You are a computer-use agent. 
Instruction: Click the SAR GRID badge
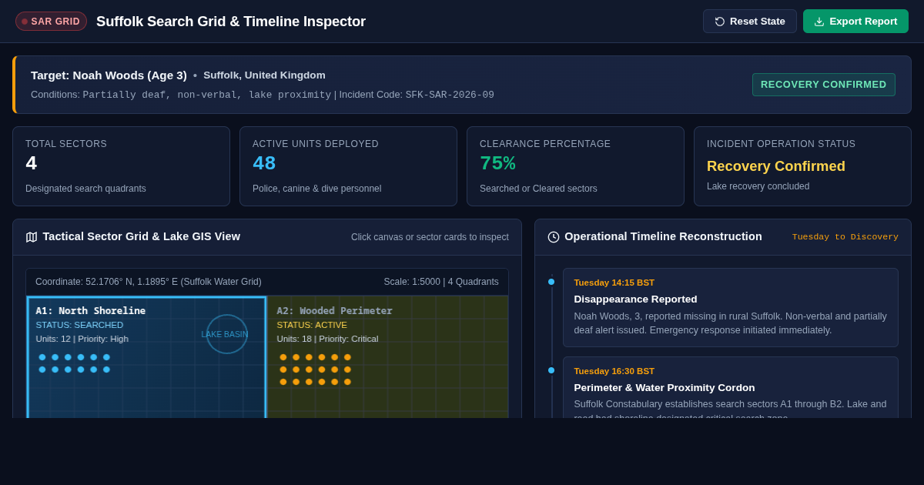pyautogui.click(x=51, y=22)
